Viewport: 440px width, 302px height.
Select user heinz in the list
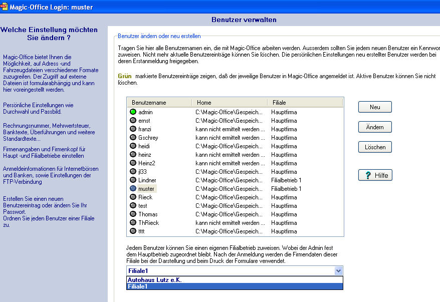click(145, 154)
